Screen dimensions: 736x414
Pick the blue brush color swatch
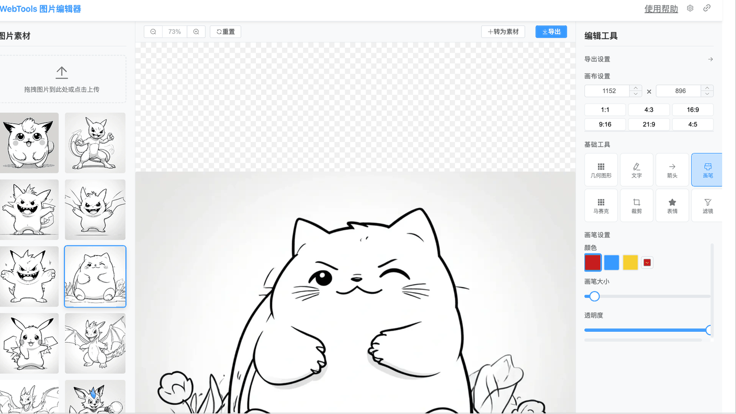click(x=612, y=263)
